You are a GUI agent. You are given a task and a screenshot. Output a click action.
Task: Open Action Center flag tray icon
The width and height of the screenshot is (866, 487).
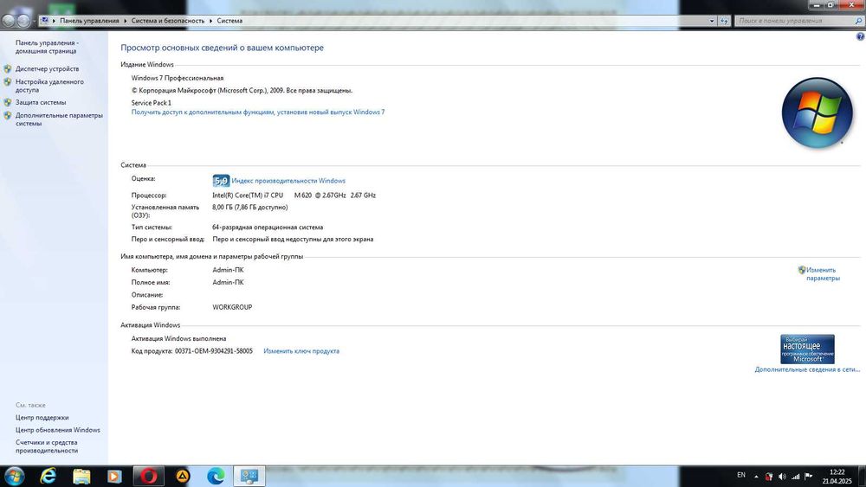pyautogui.click(x=809, y=477)
